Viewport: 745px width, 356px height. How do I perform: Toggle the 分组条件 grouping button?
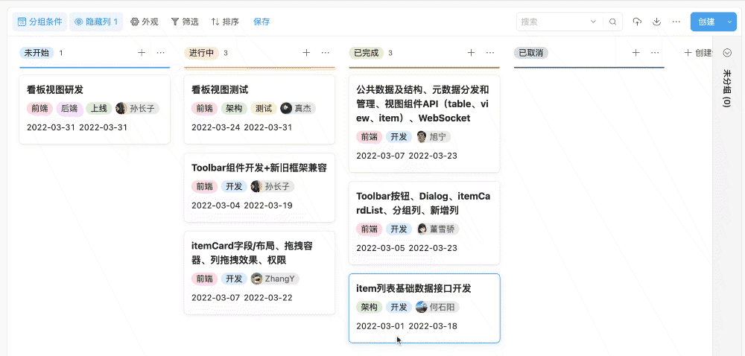click(39, 22)
